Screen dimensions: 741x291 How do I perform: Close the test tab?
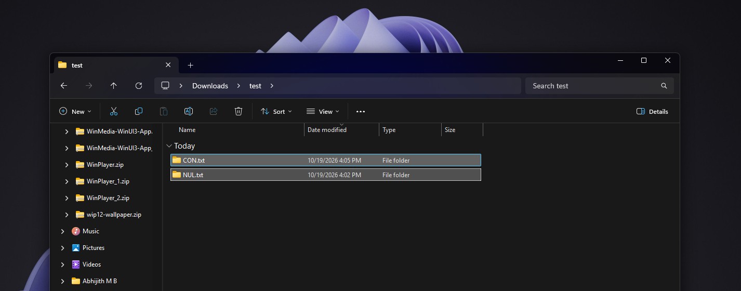[x=168, y=65]
